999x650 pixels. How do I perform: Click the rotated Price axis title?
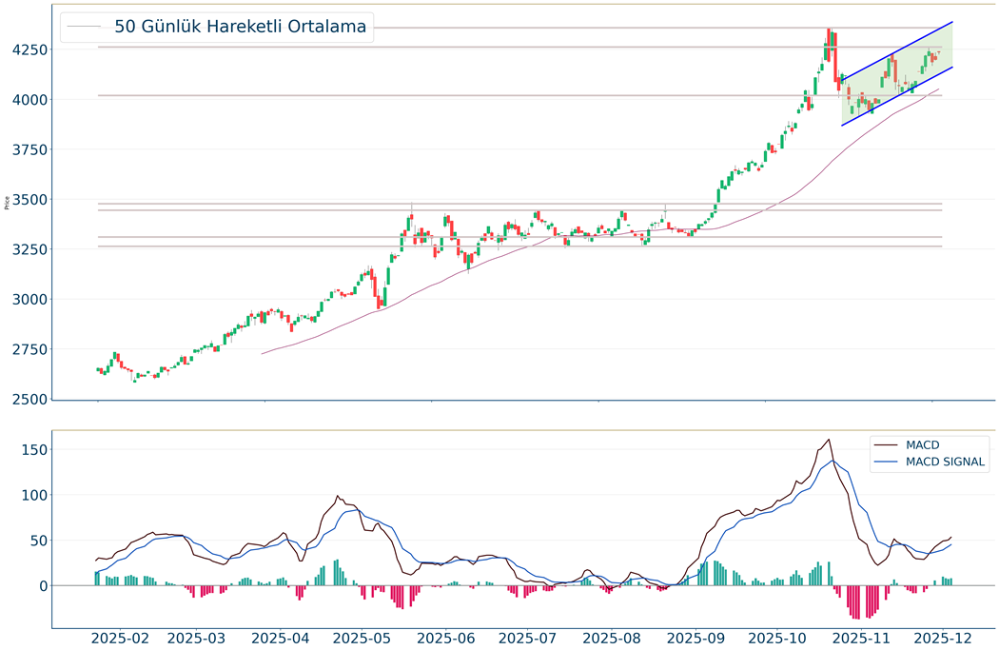tap(8, 202)
